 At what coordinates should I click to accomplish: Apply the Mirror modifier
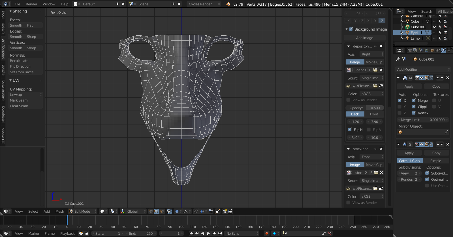pos(409,86)
